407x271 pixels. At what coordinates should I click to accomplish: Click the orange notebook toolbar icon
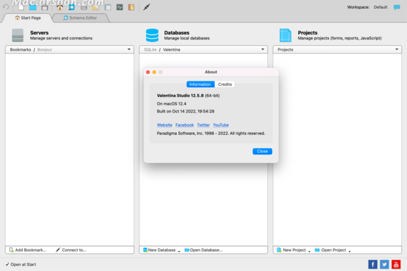point(132,7)
